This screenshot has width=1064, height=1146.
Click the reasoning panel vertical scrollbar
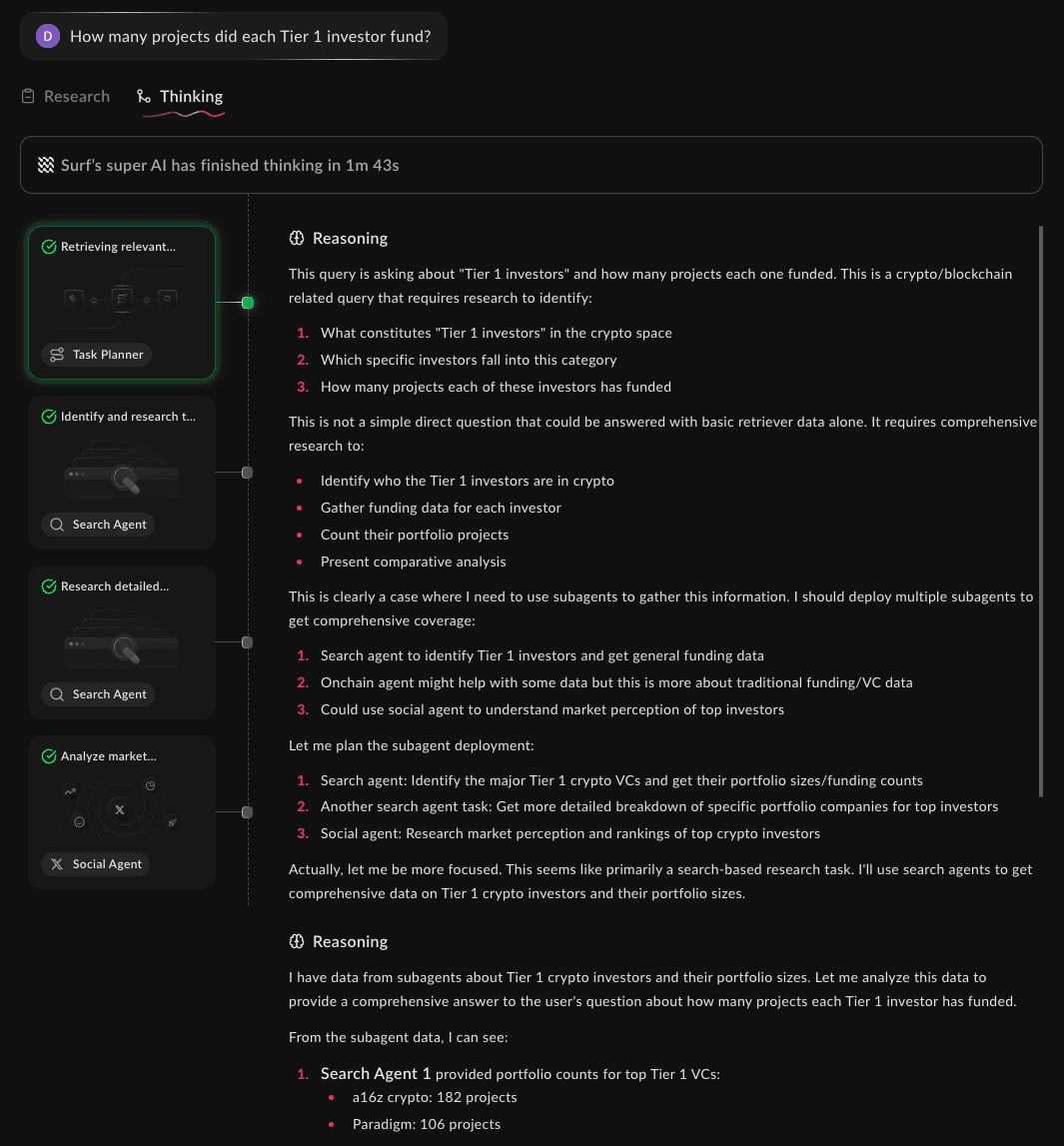1041,512
